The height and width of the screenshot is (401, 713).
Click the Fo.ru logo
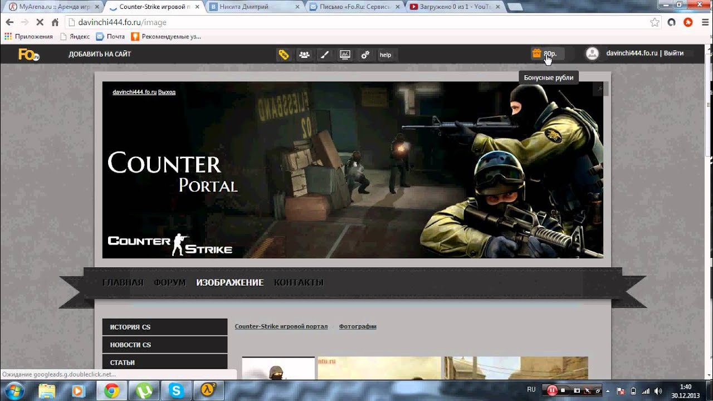tap(28, 54)
